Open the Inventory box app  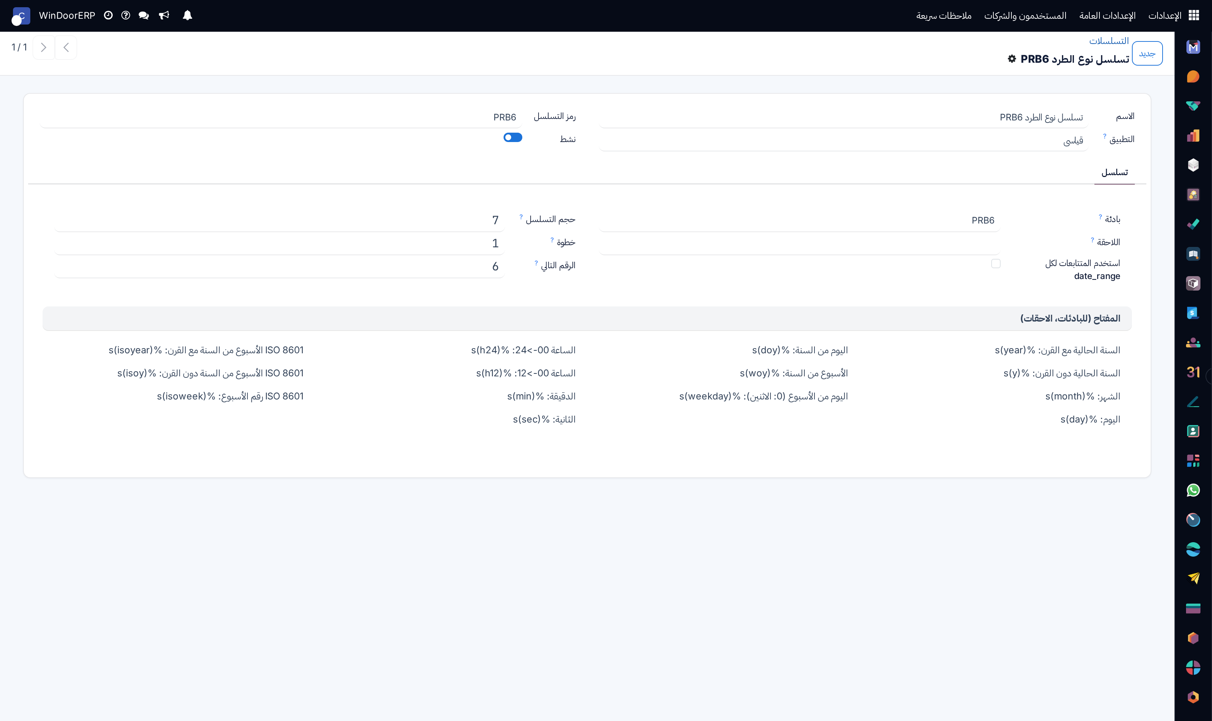coord(1193,283)
